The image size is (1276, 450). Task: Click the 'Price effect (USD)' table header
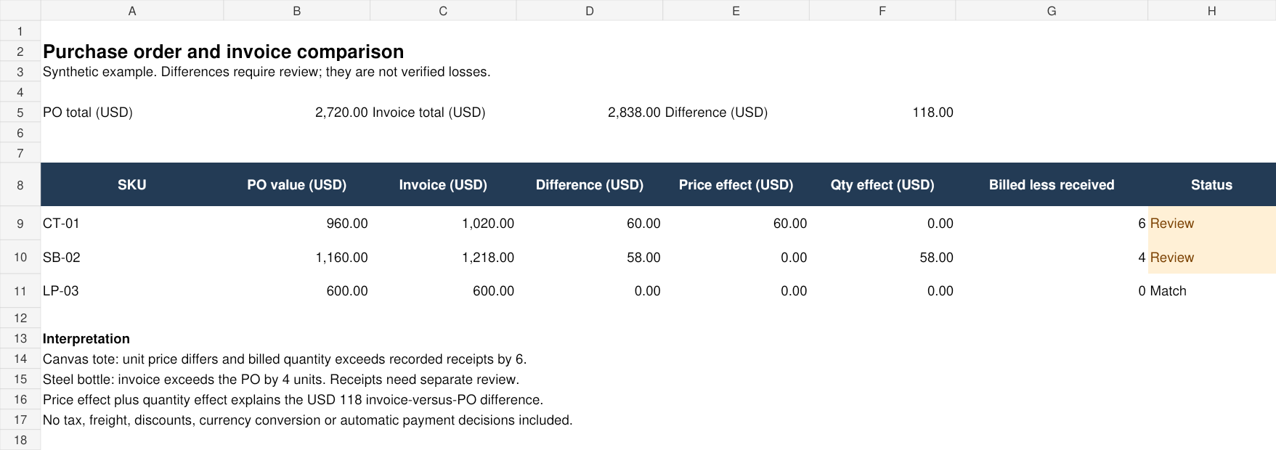pyautogui.click(x=736, y=185)
